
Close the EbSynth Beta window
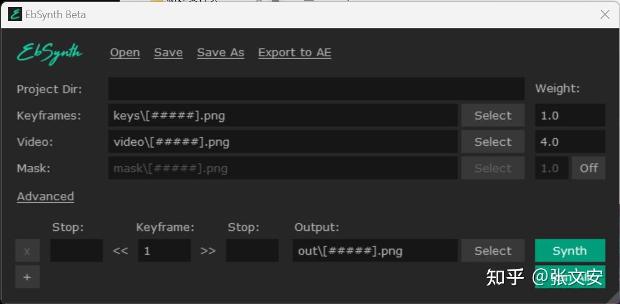tap(605, 15)
